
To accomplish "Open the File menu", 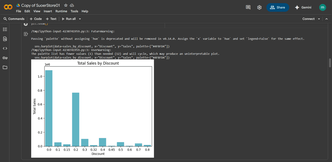I will coord(18,11).
